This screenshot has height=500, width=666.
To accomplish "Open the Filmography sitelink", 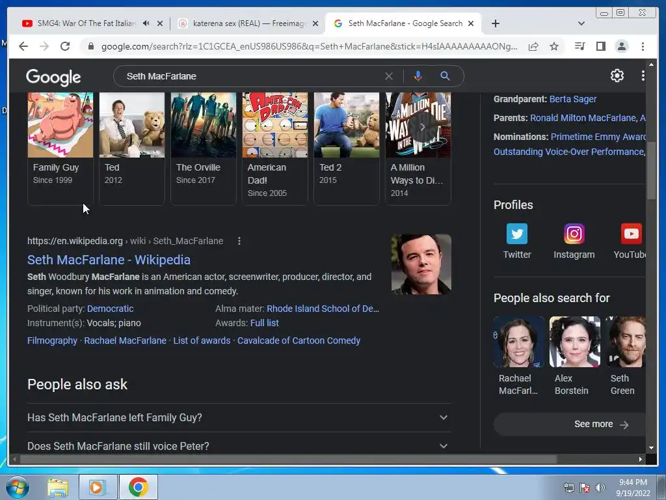I will tap(52, 340).
